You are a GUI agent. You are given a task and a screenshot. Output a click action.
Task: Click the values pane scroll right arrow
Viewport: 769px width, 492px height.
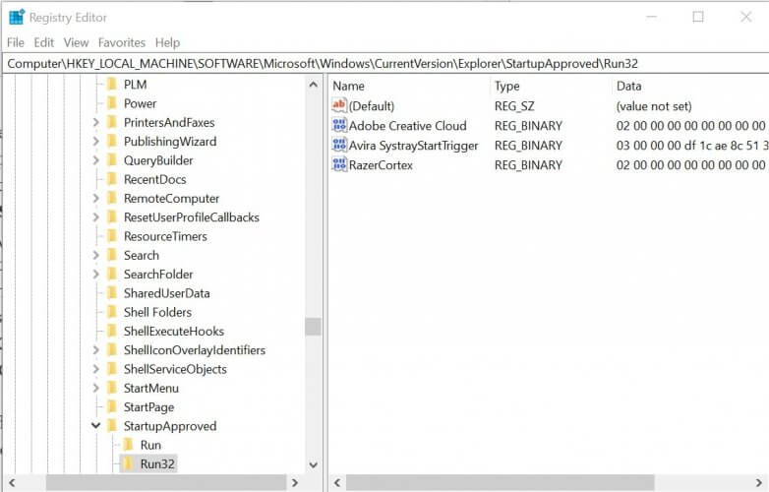[759, 483]
